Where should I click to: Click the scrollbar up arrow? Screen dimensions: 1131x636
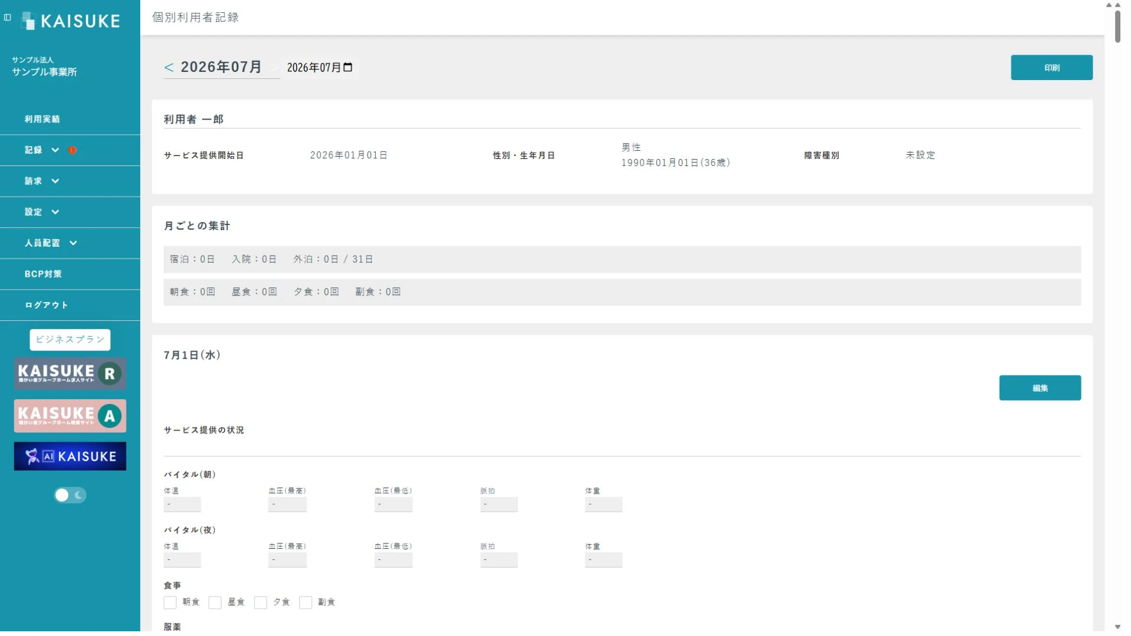pos(1117,5)
